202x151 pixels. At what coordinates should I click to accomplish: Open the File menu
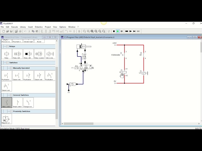click(2, 27)
